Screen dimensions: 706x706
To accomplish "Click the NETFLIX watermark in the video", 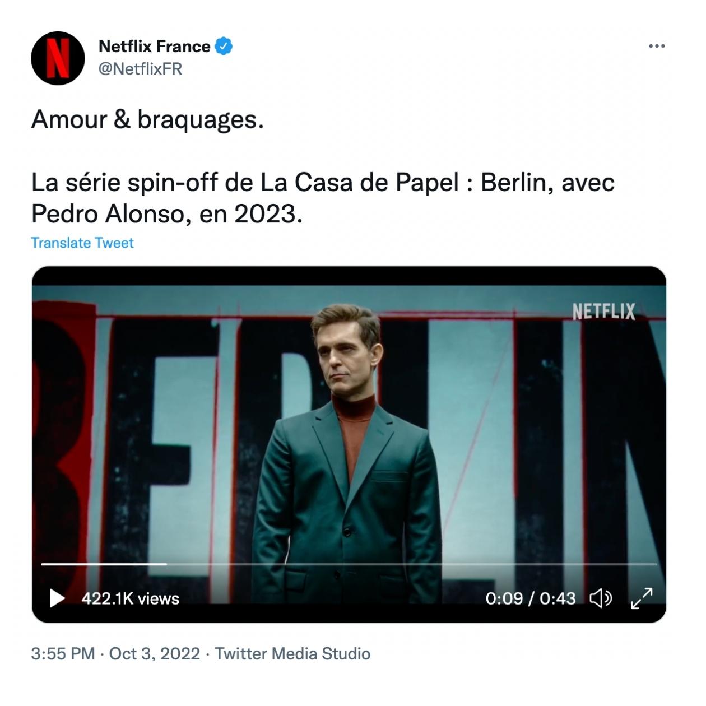I will [603, 312].
